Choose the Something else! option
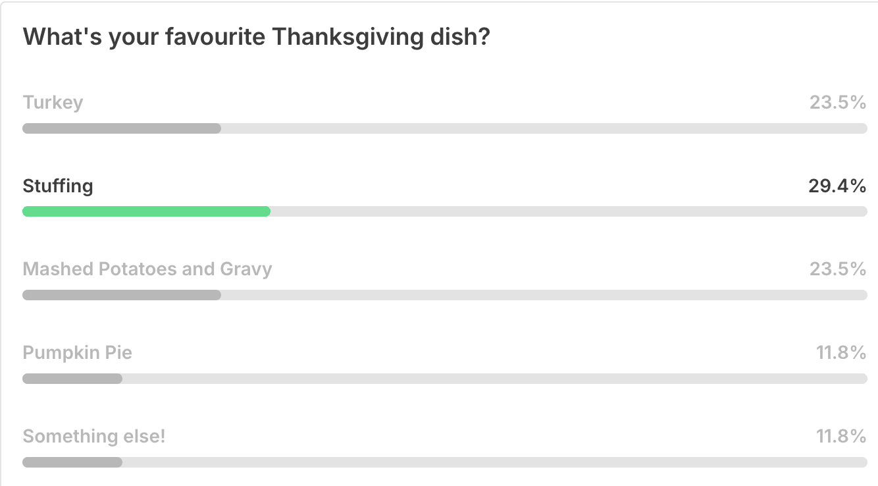Image resolution: width=878 pixels, height=486 pixels. [94, 437]
